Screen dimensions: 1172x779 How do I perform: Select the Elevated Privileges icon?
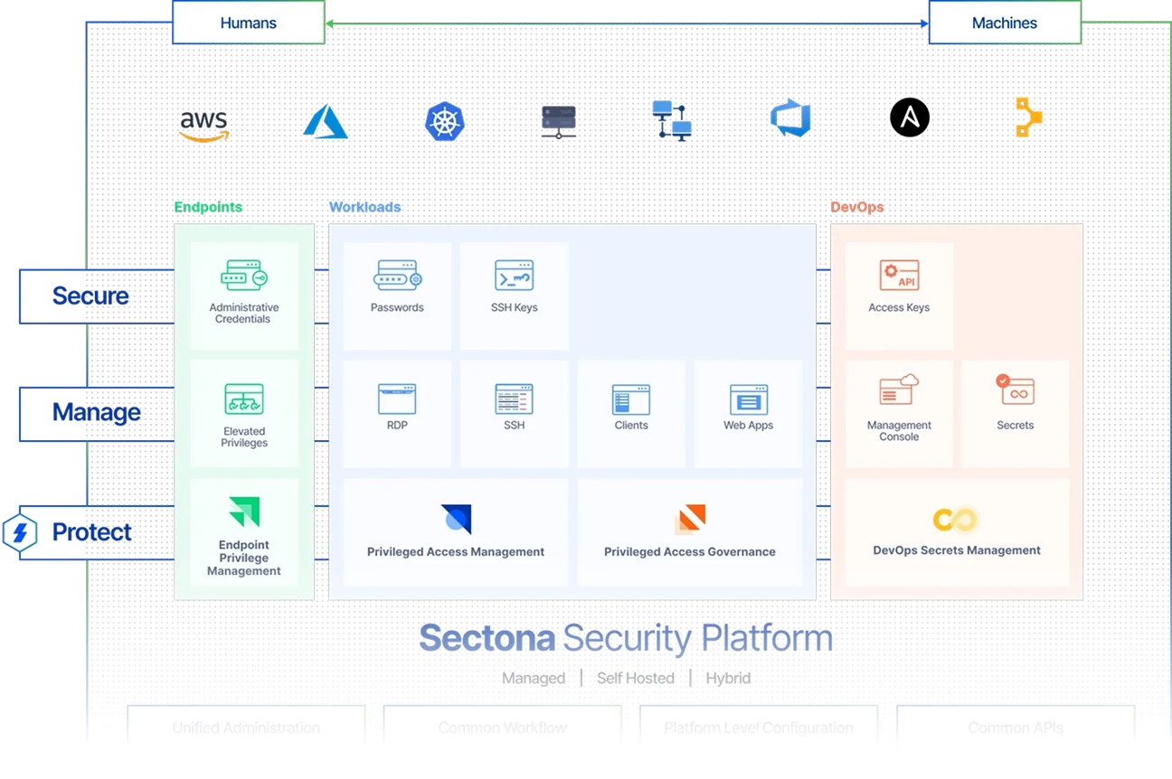(x=244, y=399)
